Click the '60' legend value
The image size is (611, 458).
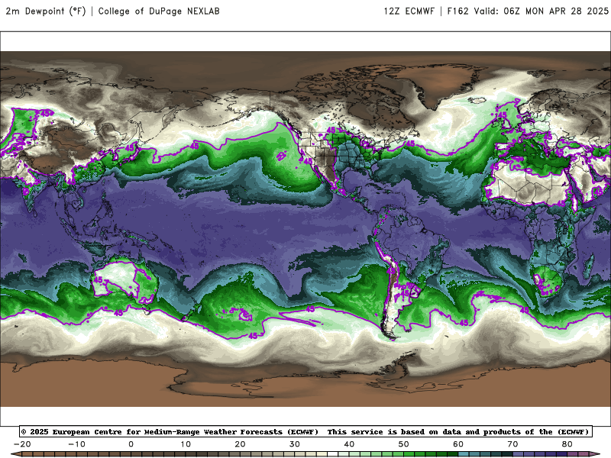coord(458,444)
